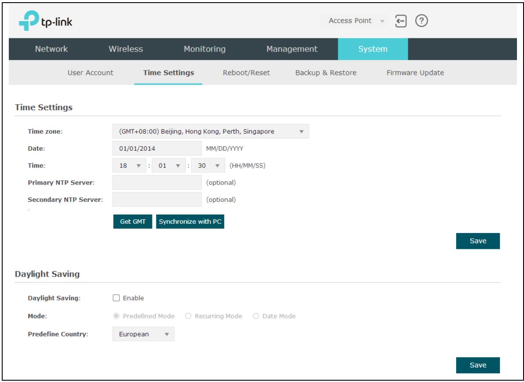This screenshot has width=524, height=382.
Task: Expand the Time zone dropdown
Action: (x=210, y=131)
